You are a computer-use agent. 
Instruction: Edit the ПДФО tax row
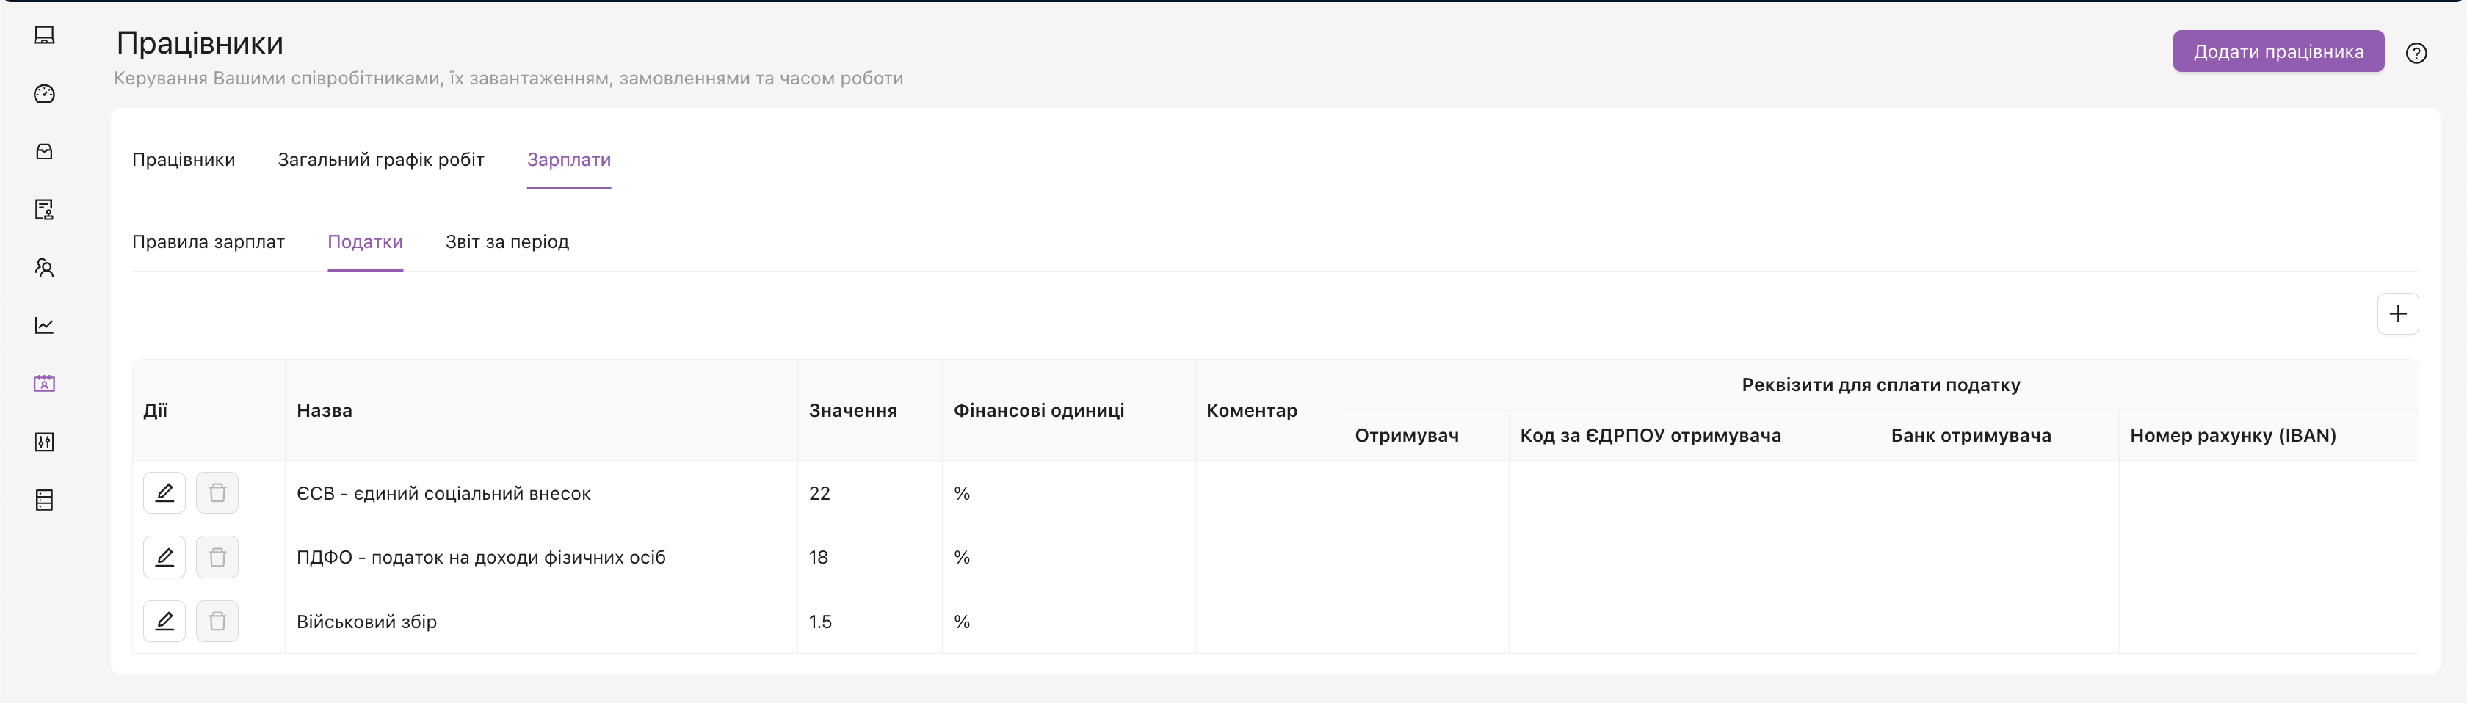164,558
